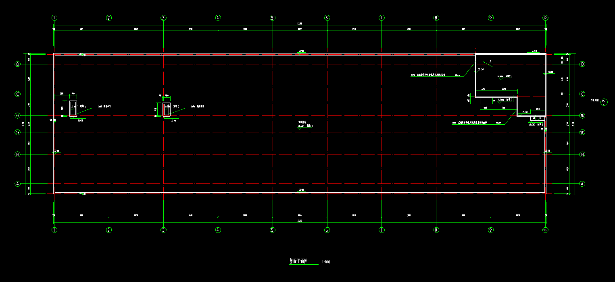Click grid bubble 7 in the bottom row
This screenshot has height=282, width=615.
(x=382, y=230)
